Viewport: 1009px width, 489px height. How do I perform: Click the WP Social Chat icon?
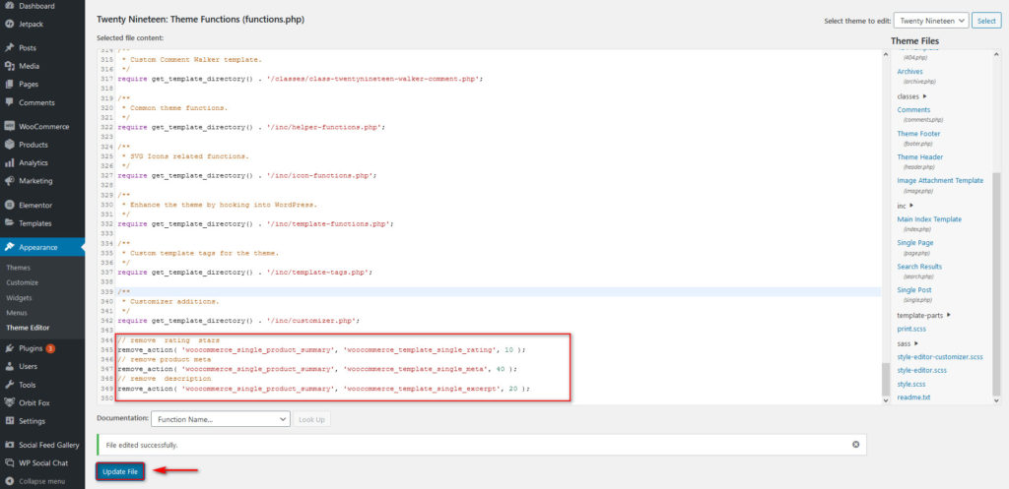pos(9,462)
